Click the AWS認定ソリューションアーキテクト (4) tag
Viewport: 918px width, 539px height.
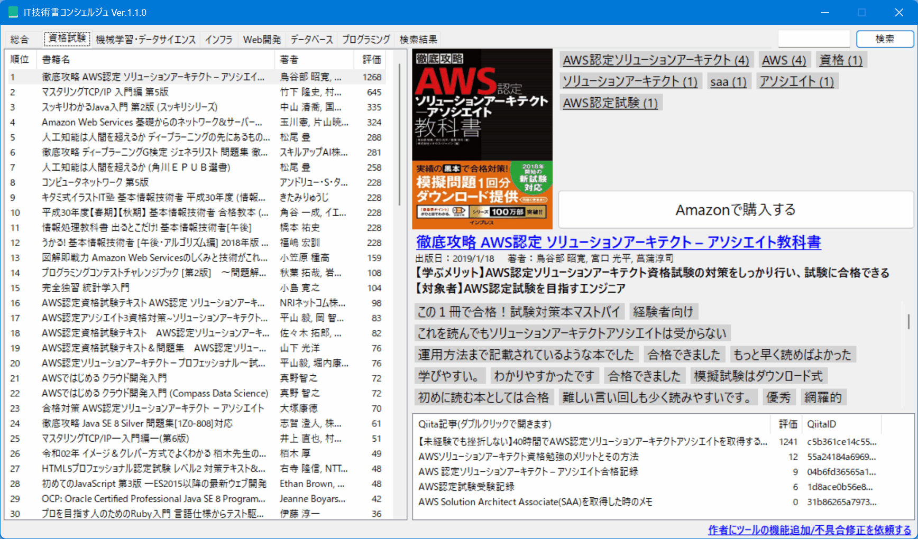point(656,60)
